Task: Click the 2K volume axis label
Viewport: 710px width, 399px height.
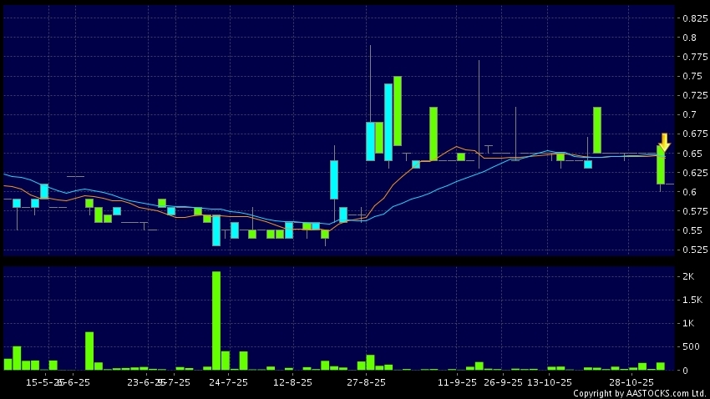Action: tap(690, 276)
